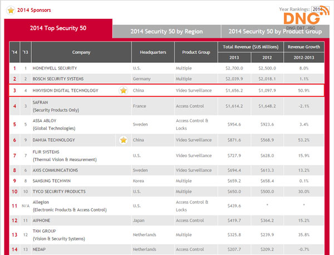Viewport: 334px width, 255px height.
Task: Select AXIS COMMUNICATIONS company name
Action: coord(55,170)
